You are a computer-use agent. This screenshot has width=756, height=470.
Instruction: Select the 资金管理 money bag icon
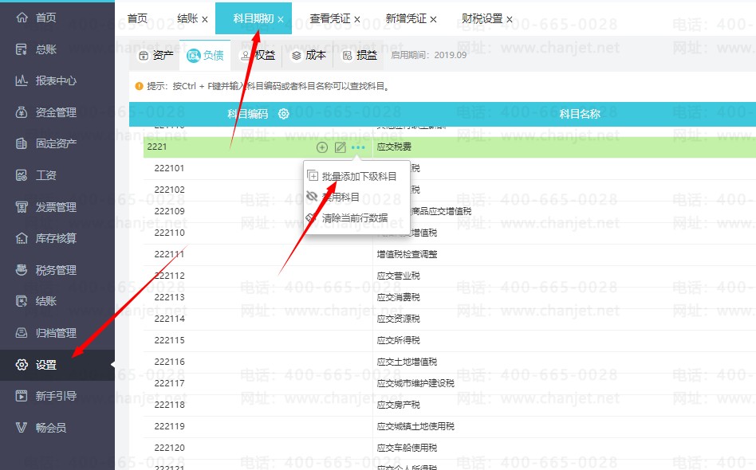coord(22,112)
